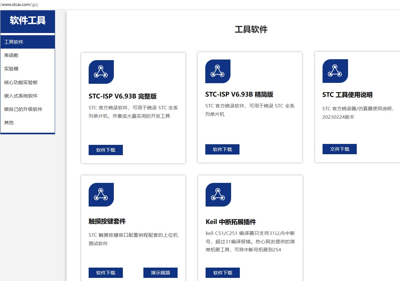
Task: Click the description mentioning 20230224版本
Action: click(359, 113)
